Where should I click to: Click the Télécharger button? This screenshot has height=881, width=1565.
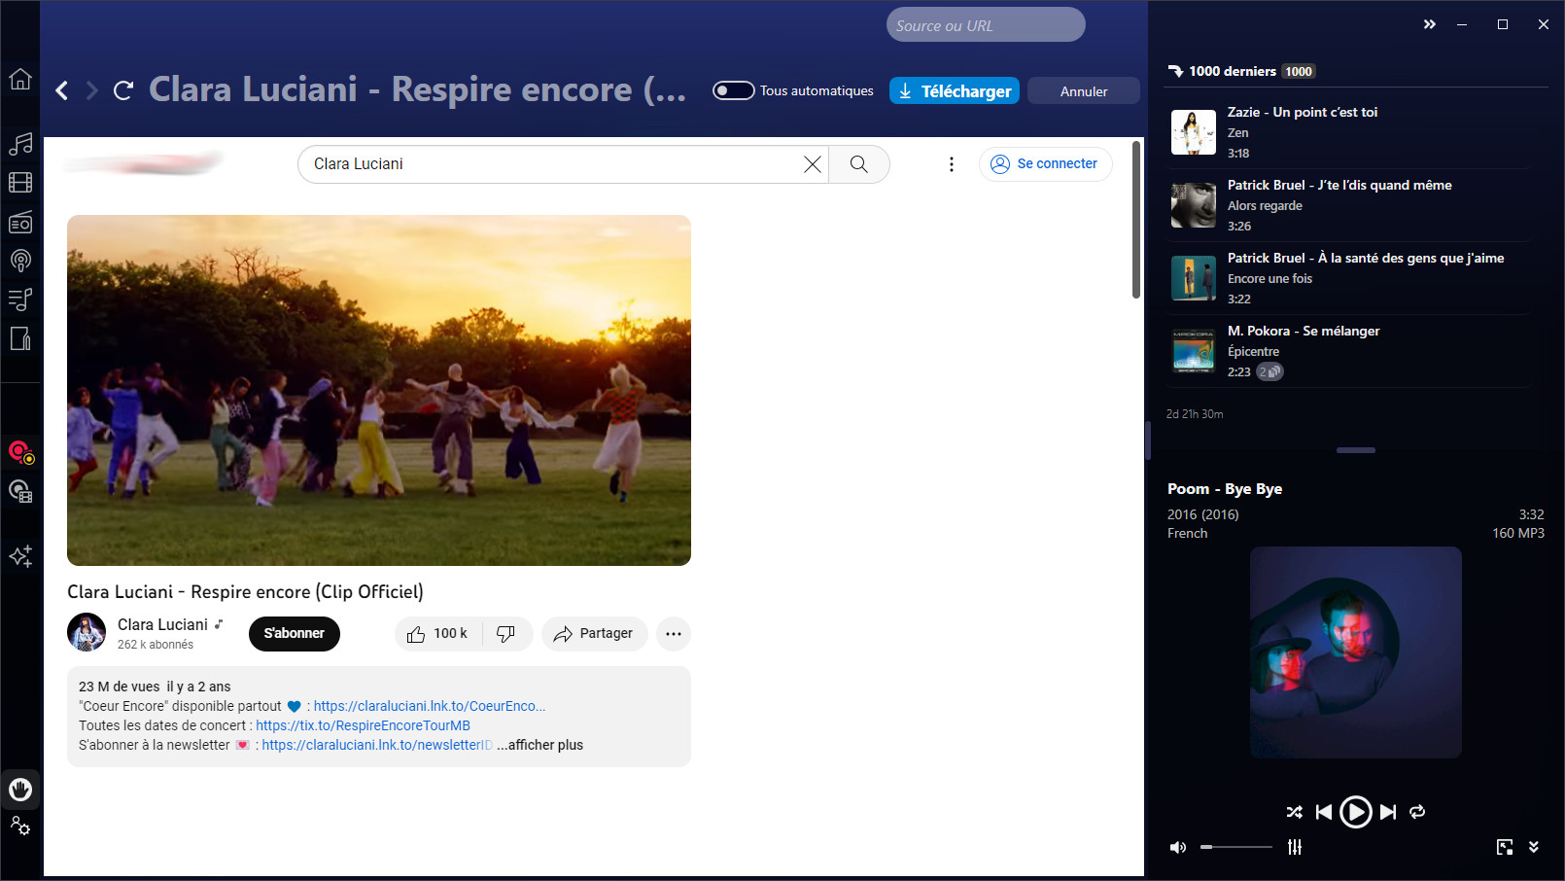954,90
